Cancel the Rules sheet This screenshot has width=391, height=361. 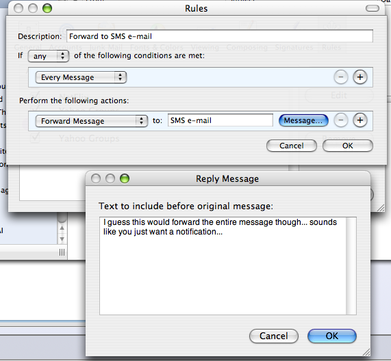point(292,146)
